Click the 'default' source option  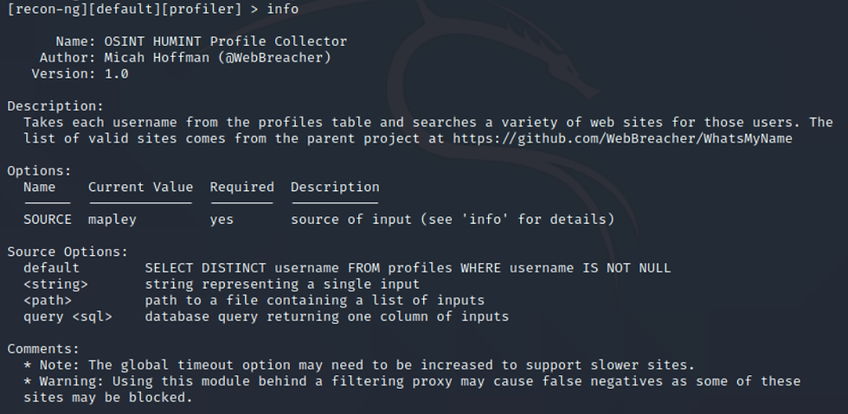51,268
